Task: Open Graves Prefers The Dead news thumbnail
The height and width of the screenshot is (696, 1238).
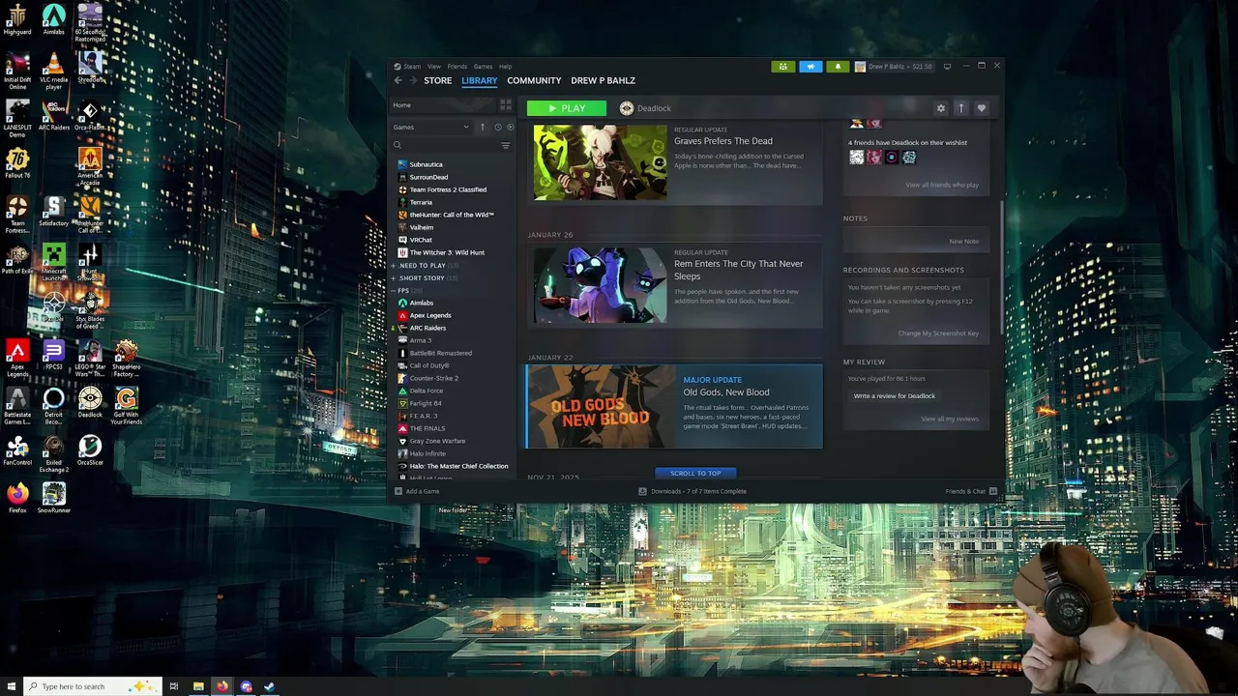Action: click(600, 161)
